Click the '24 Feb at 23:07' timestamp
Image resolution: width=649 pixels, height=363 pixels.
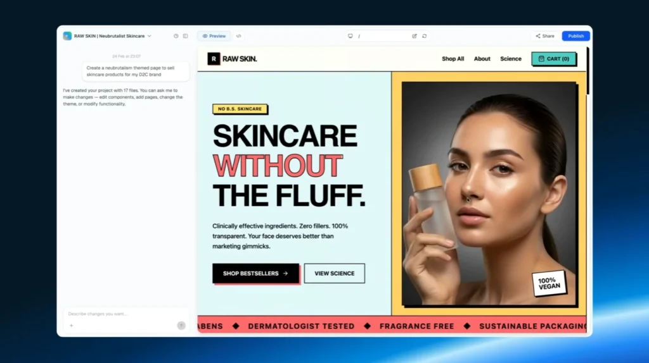(126, 56)
